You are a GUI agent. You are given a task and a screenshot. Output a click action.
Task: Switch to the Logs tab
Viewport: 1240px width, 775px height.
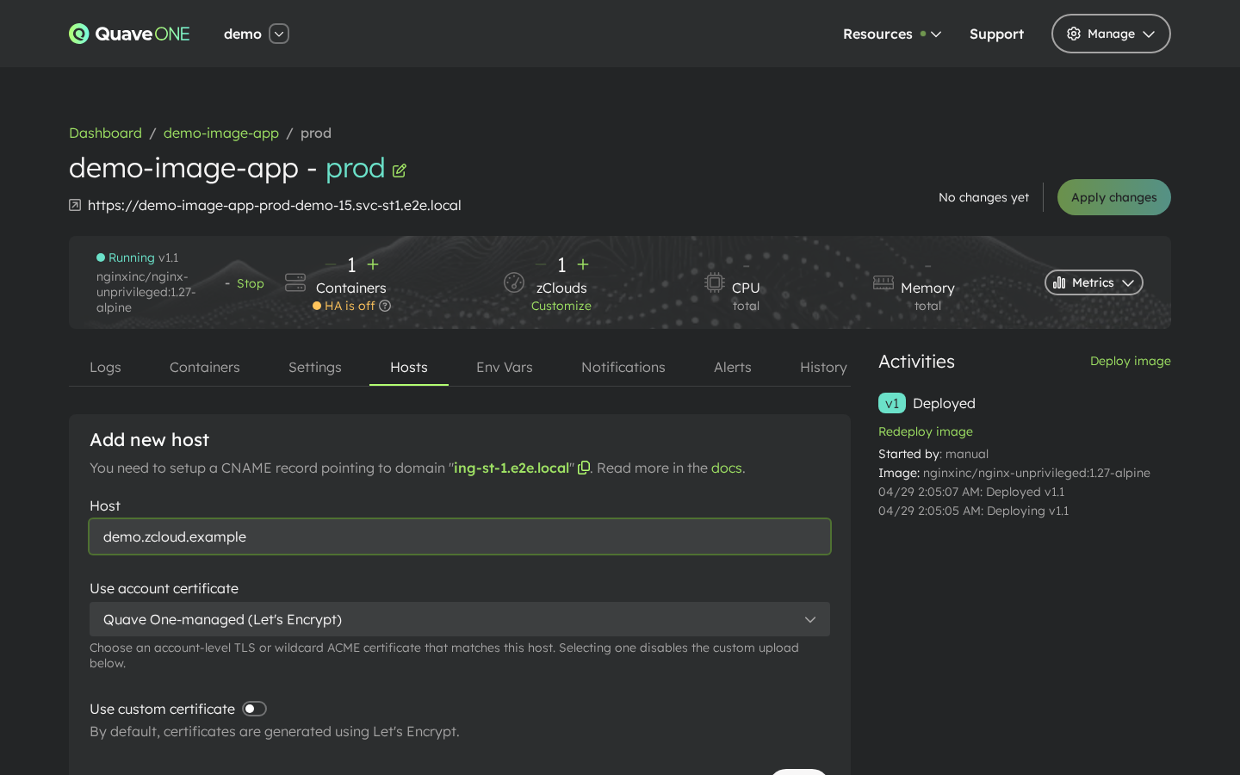(x=105, y=367)
